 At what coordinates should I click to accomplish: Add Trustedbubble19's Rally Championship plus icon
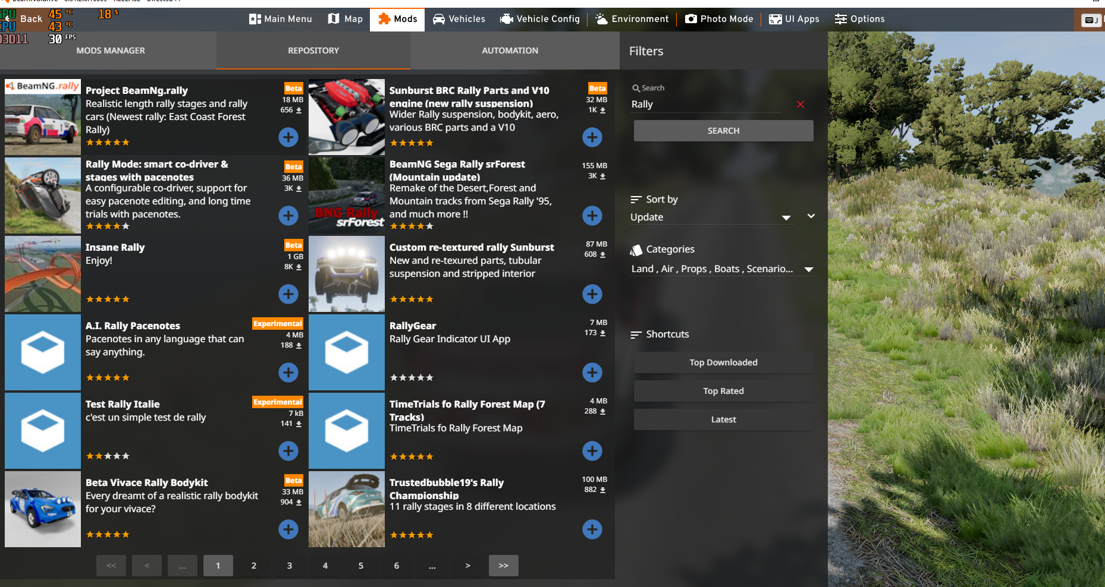pos(592,529)
